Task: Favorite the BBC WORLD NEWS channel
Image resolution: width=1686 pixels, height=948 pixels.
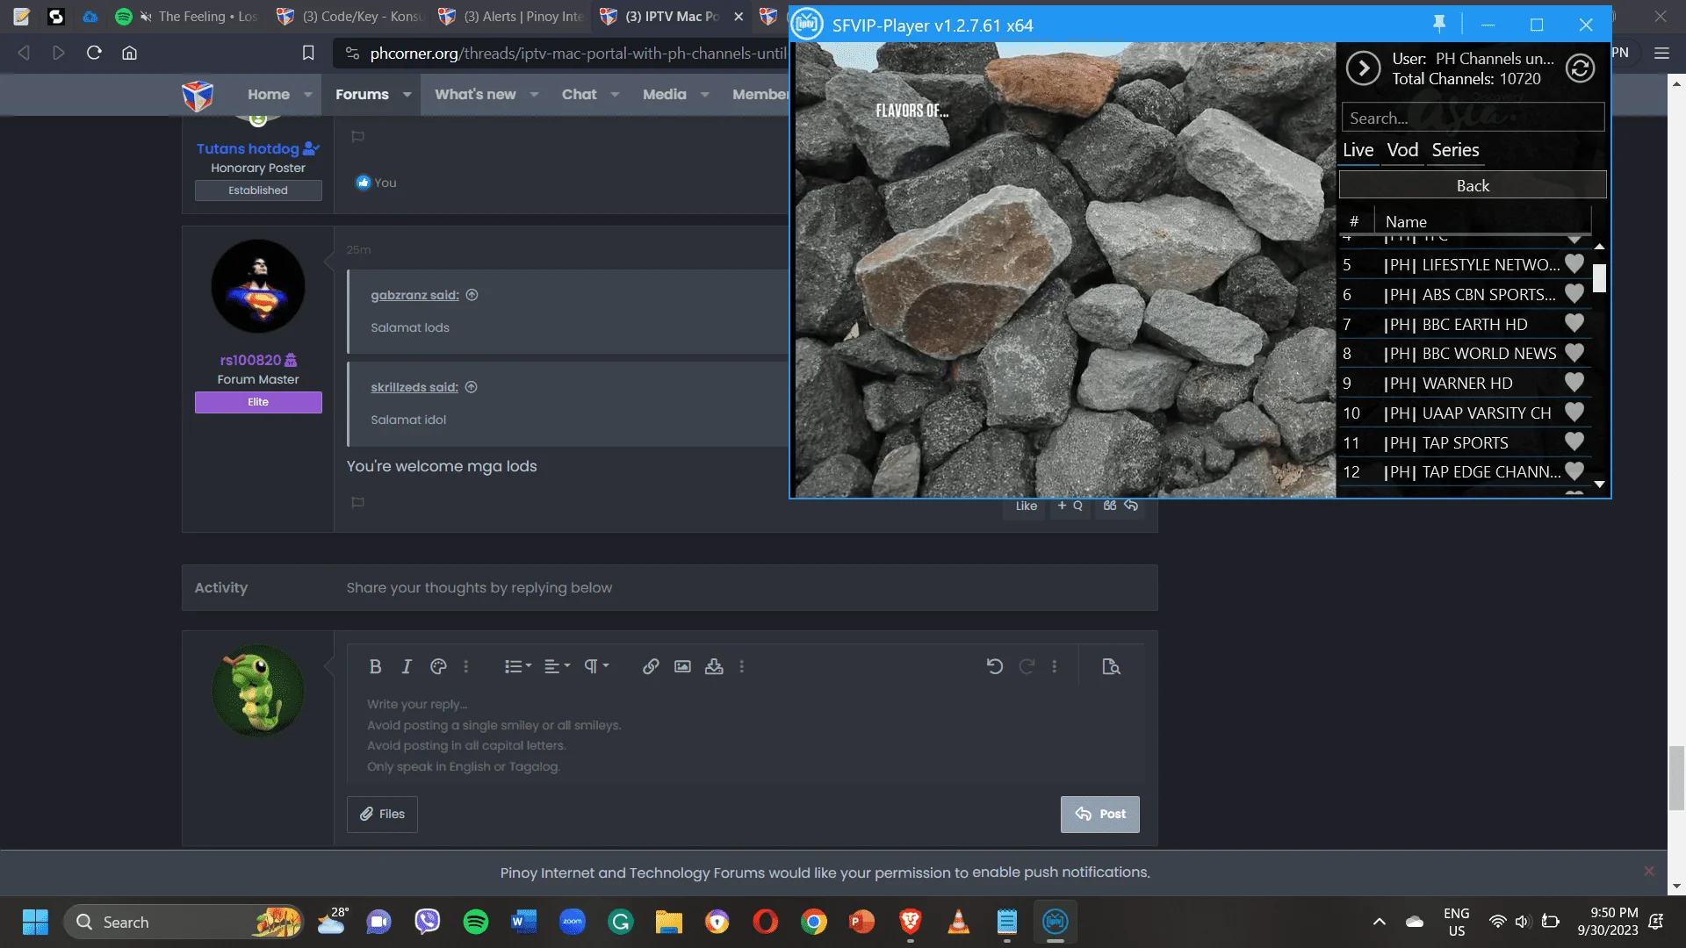Action: 1574,353
